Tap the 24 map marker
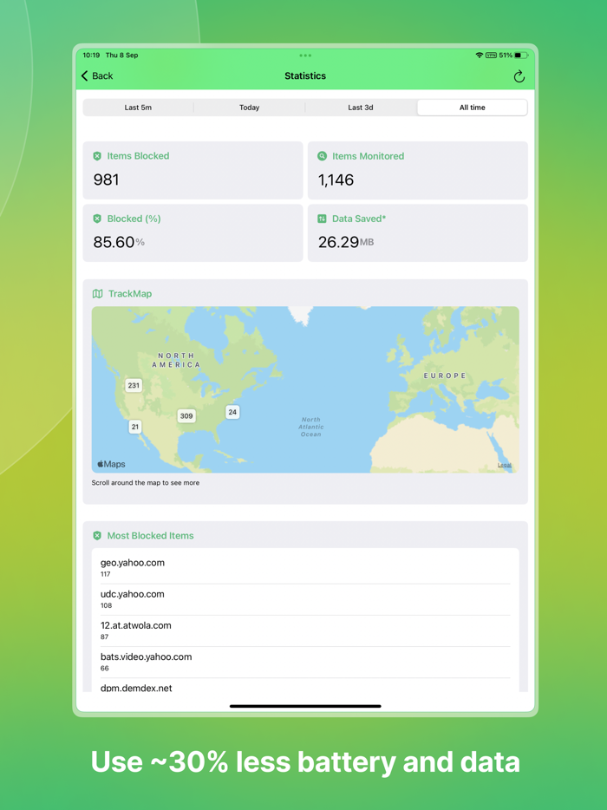The image size is (607, 810). [232, 412]
